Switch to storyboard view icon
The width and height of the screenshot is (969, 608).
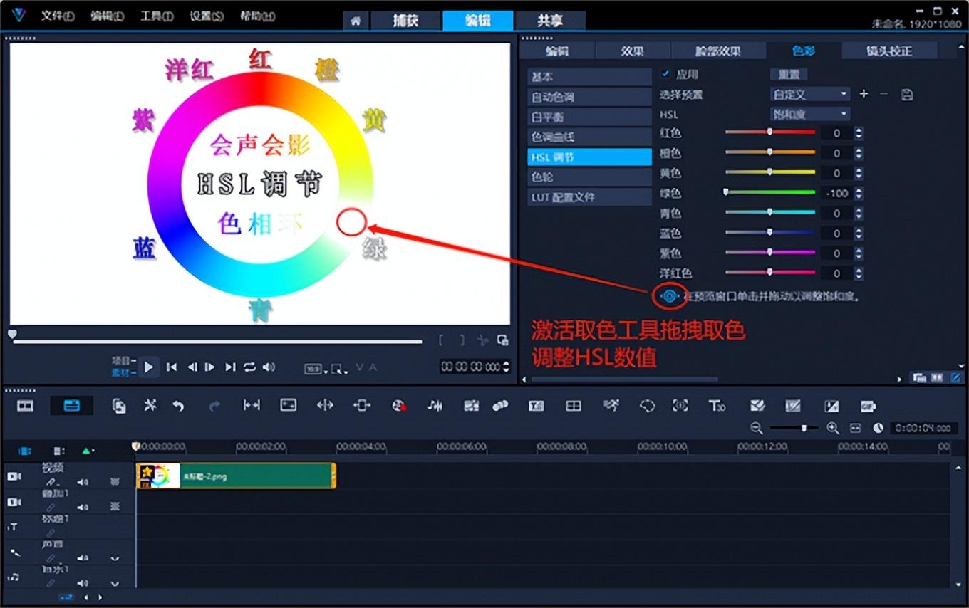[x=25, y=406]
